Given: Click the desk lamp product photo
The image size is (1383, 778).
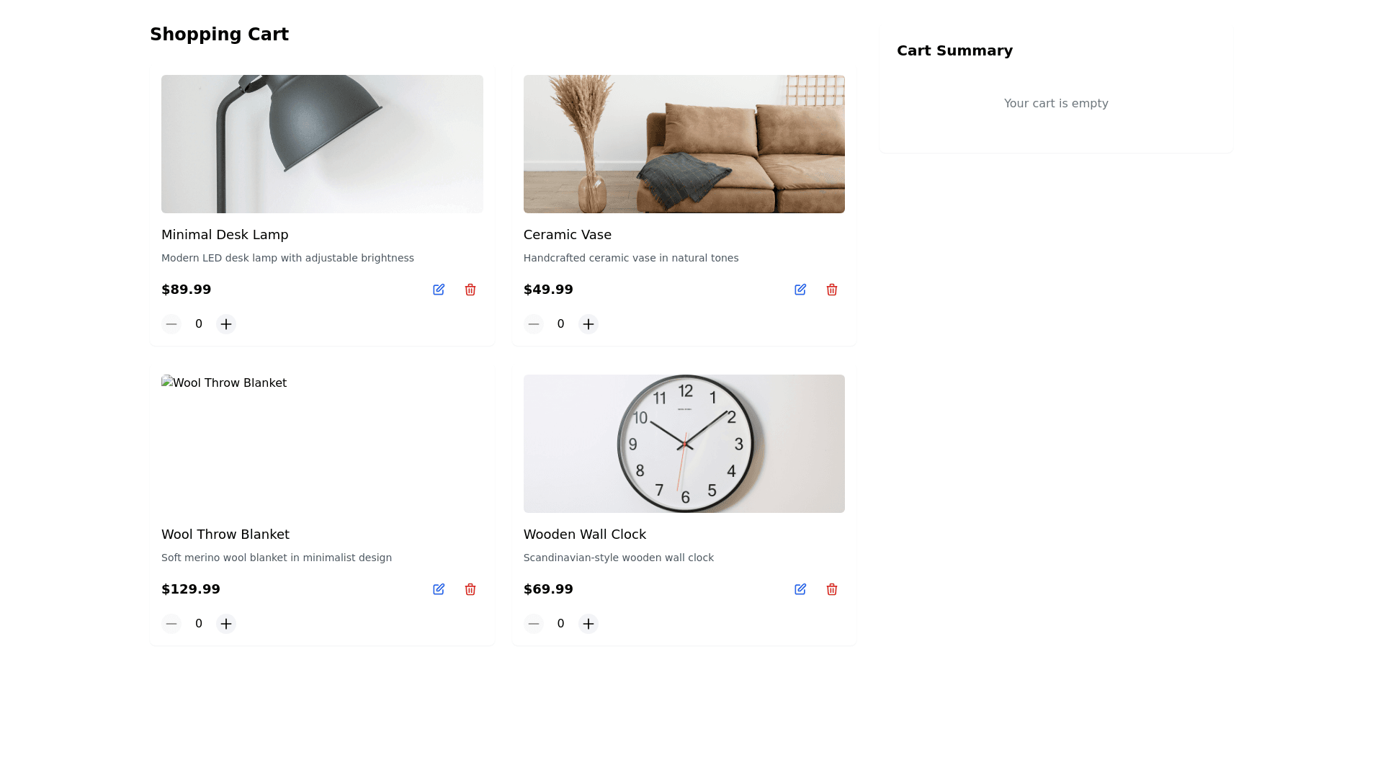Looking at the screenshot, I should [322, 144].
